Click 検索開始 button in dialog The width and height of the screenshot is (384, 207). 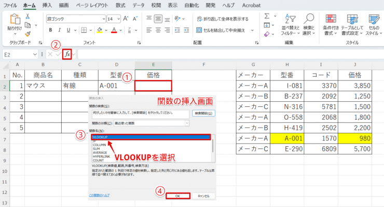coord(203,113)
